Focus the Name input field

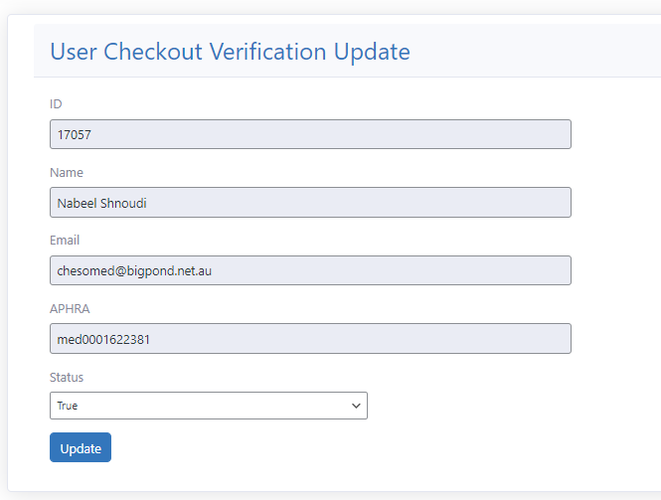click(310, 203)
